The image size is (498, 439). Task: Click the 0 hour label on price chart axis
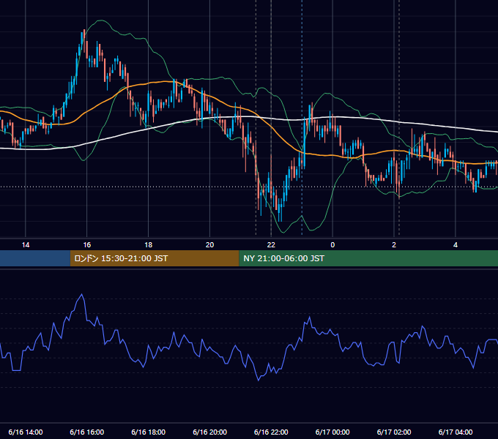[332, 245]
